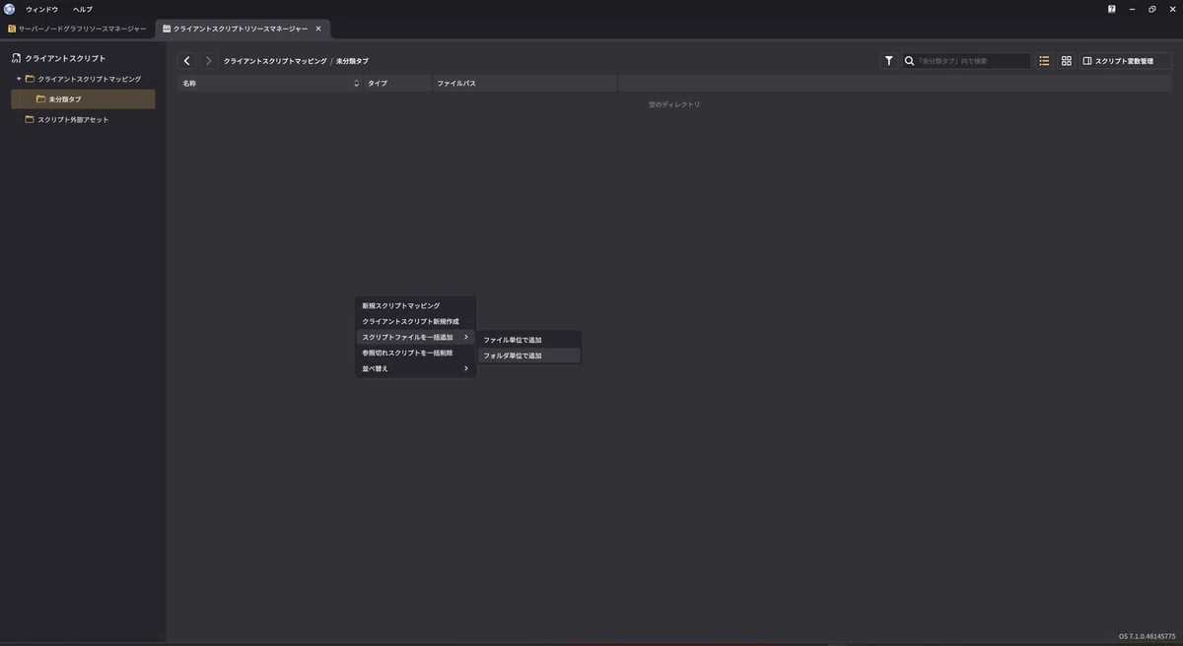Screen dimensions: 1183x646
Task: Click the filter funnel icon
Action: point(889,61)
